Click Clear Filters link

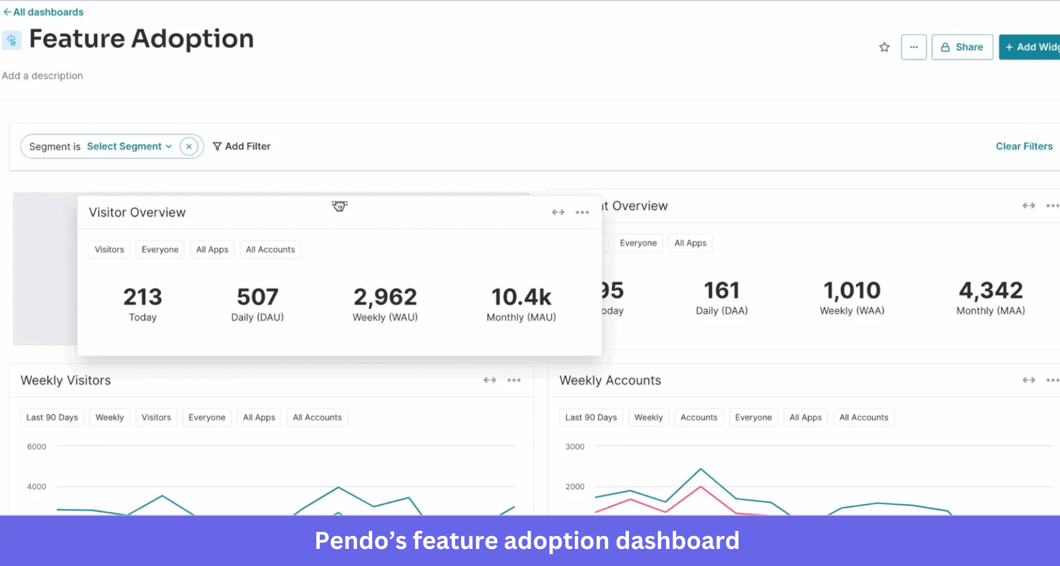point(1024,146)
